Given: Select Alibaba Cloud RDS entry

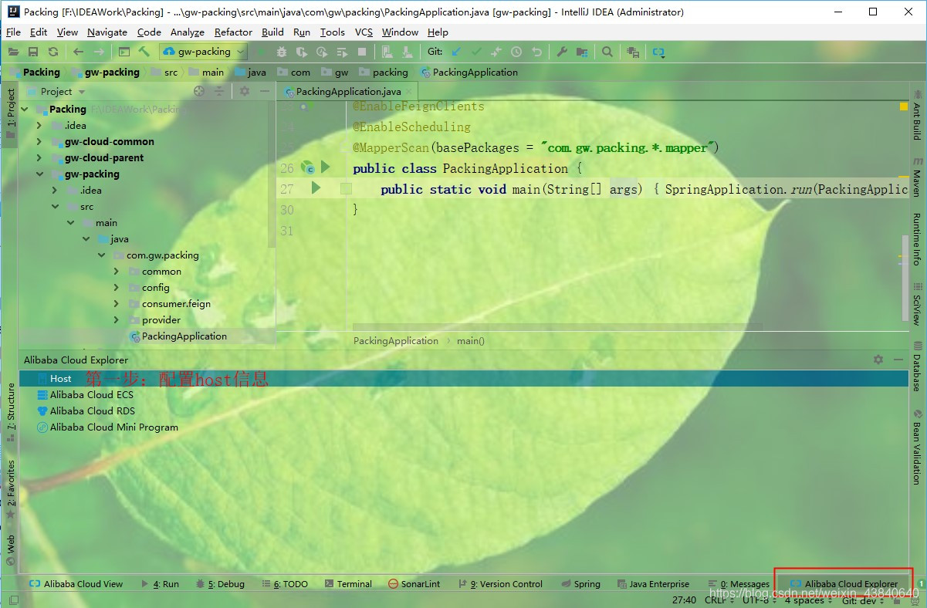Looking at the screenshot, I should tap(92, 411).
